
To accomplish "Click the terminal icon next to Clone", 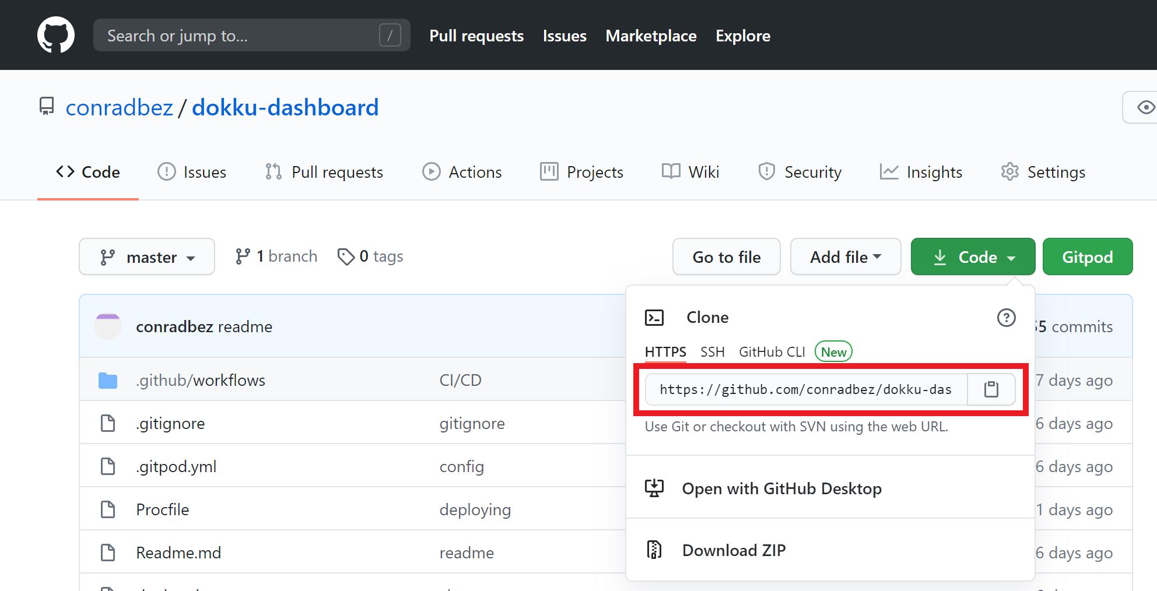I will click(x=654, y=318).
